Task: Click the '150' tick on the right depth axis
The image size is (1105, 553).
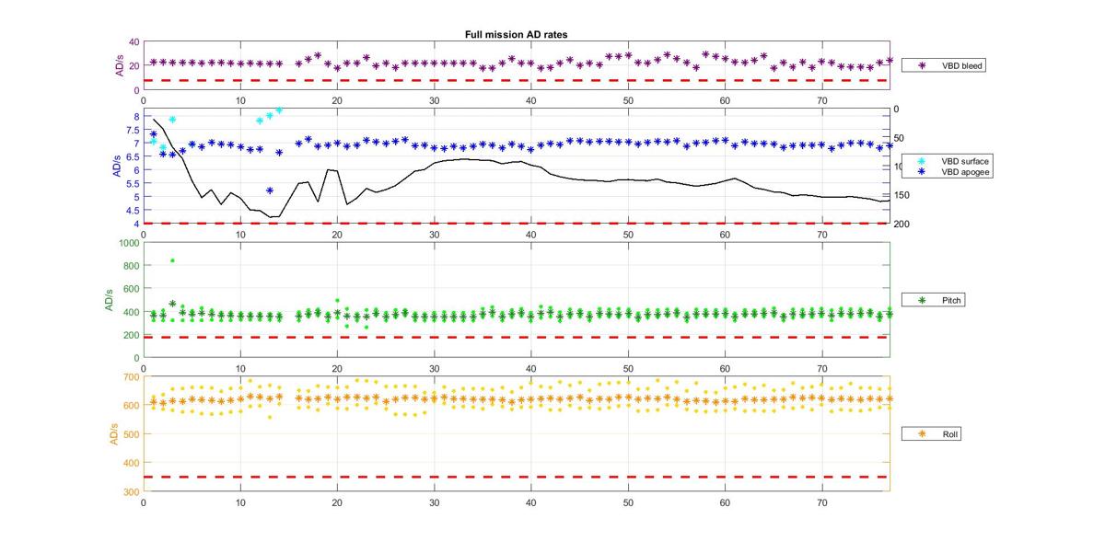Action: coord(903,195)
